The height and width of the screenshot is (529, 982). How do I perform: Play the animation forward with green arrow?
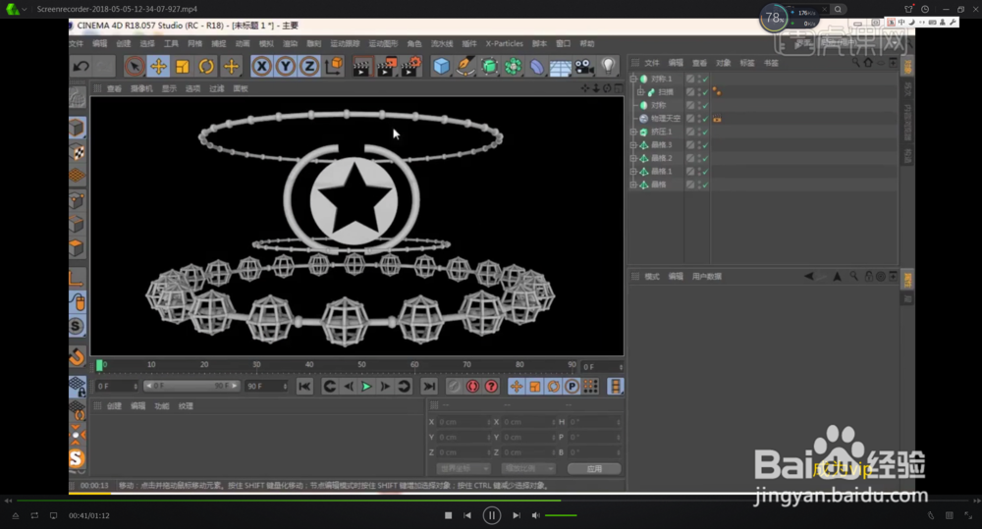pos(366,387)
